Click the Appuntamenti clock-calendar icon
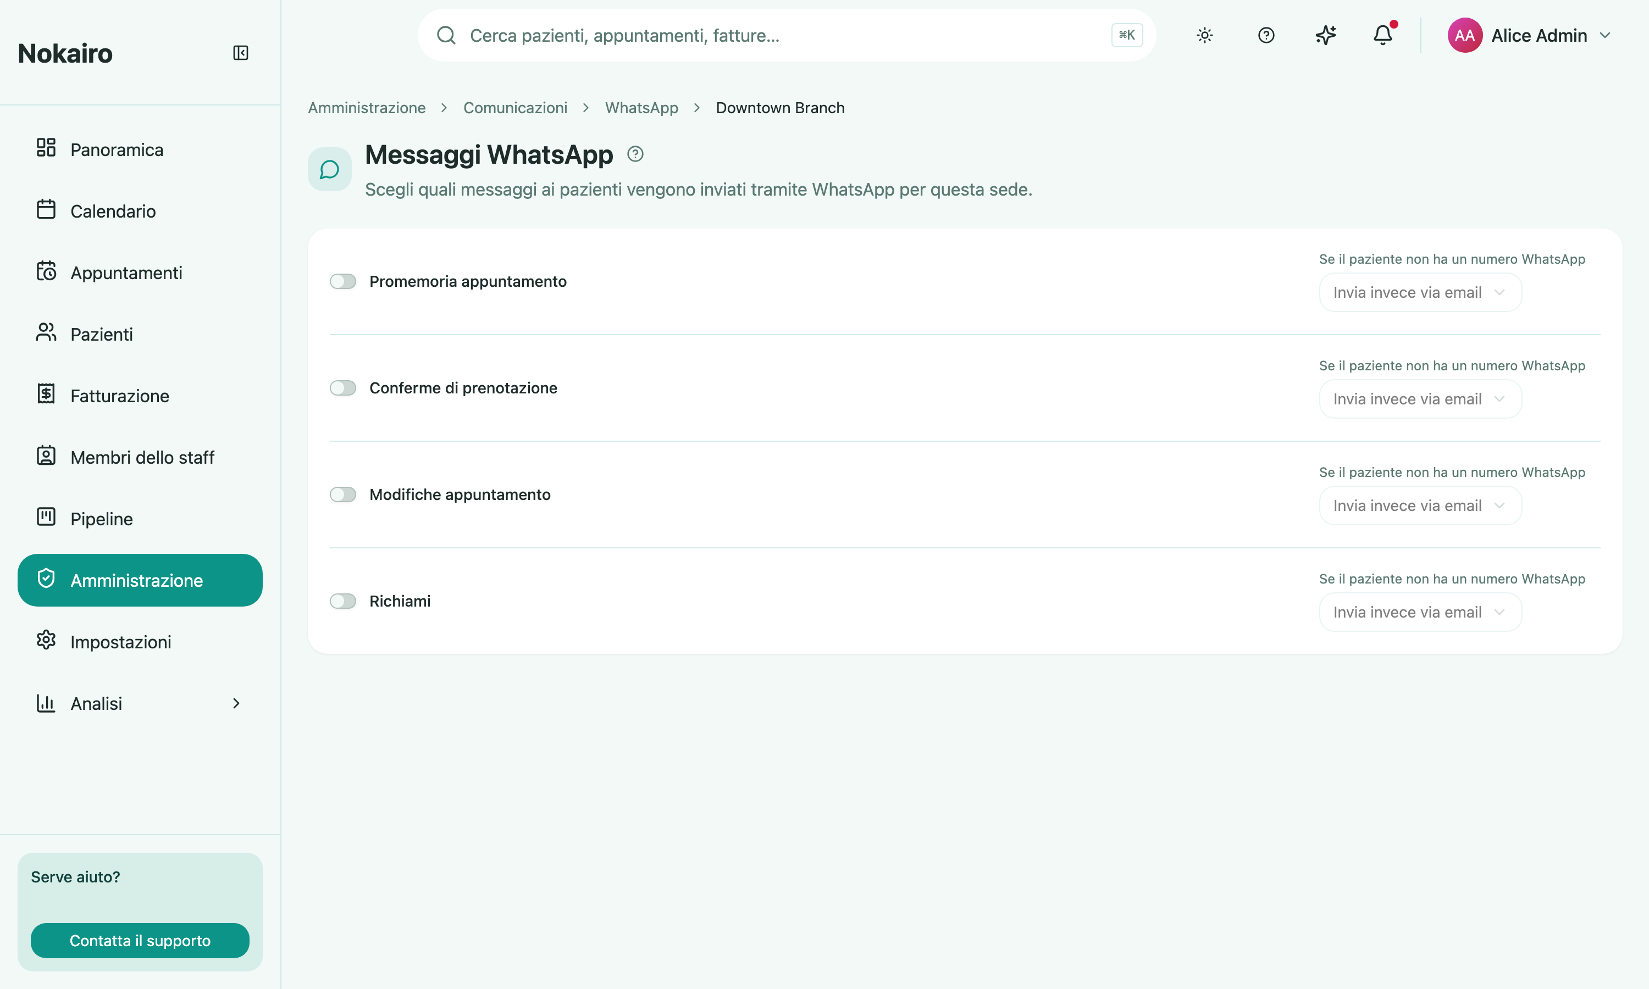This screenshot has width=1649, height=989. [46, 270]
